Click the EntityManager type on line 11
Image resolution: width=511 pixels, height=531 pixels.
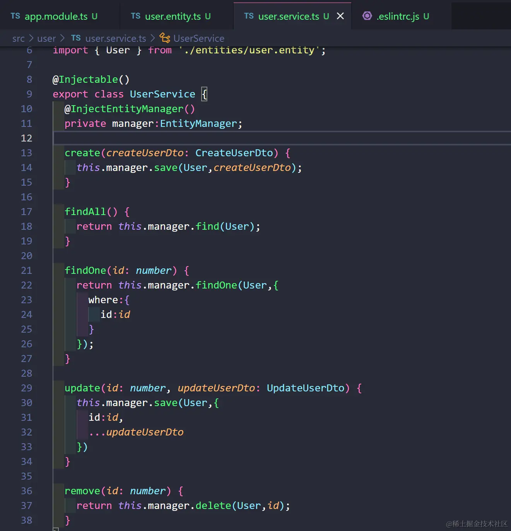198,123
